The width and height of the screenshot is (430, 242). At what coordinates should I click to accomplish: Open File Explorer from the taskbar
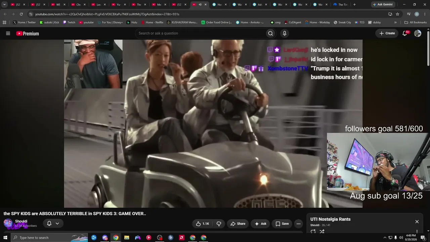click(x=127, y=238)
